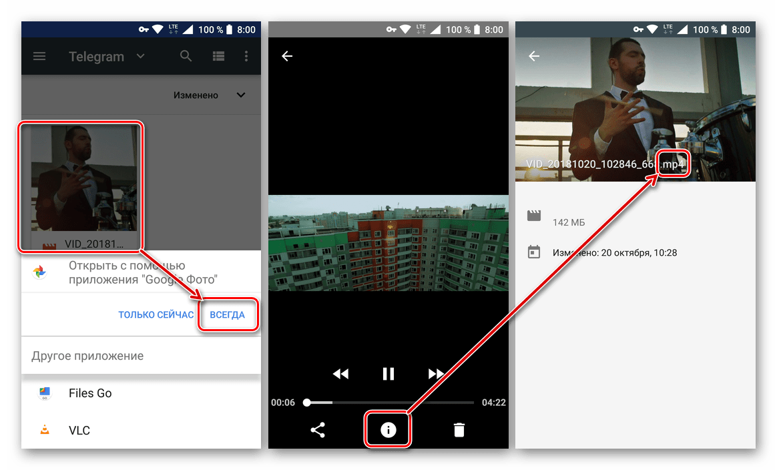Pause the video playback
The image size is (777, 470).
pyautogui.click(x=388, y=374)
